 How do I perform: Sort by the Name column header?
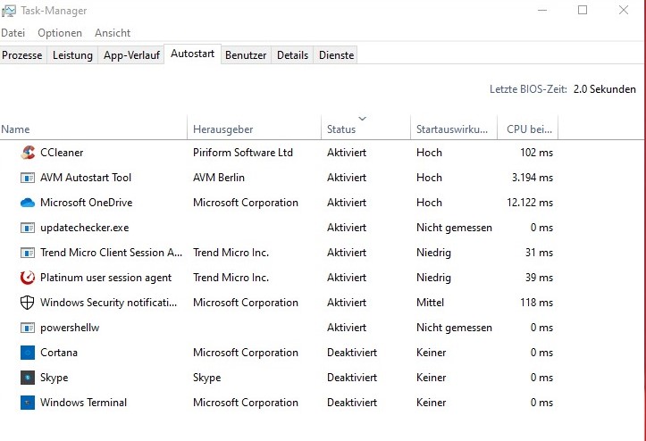(x=94, y=128)
